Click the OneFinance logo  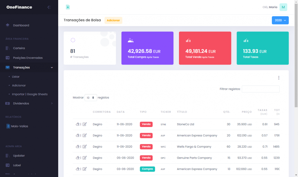coord(19,7)
